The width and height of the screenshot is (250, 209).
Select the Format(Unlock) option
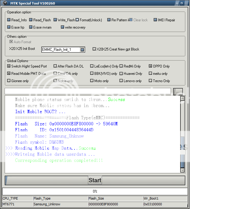77,20
